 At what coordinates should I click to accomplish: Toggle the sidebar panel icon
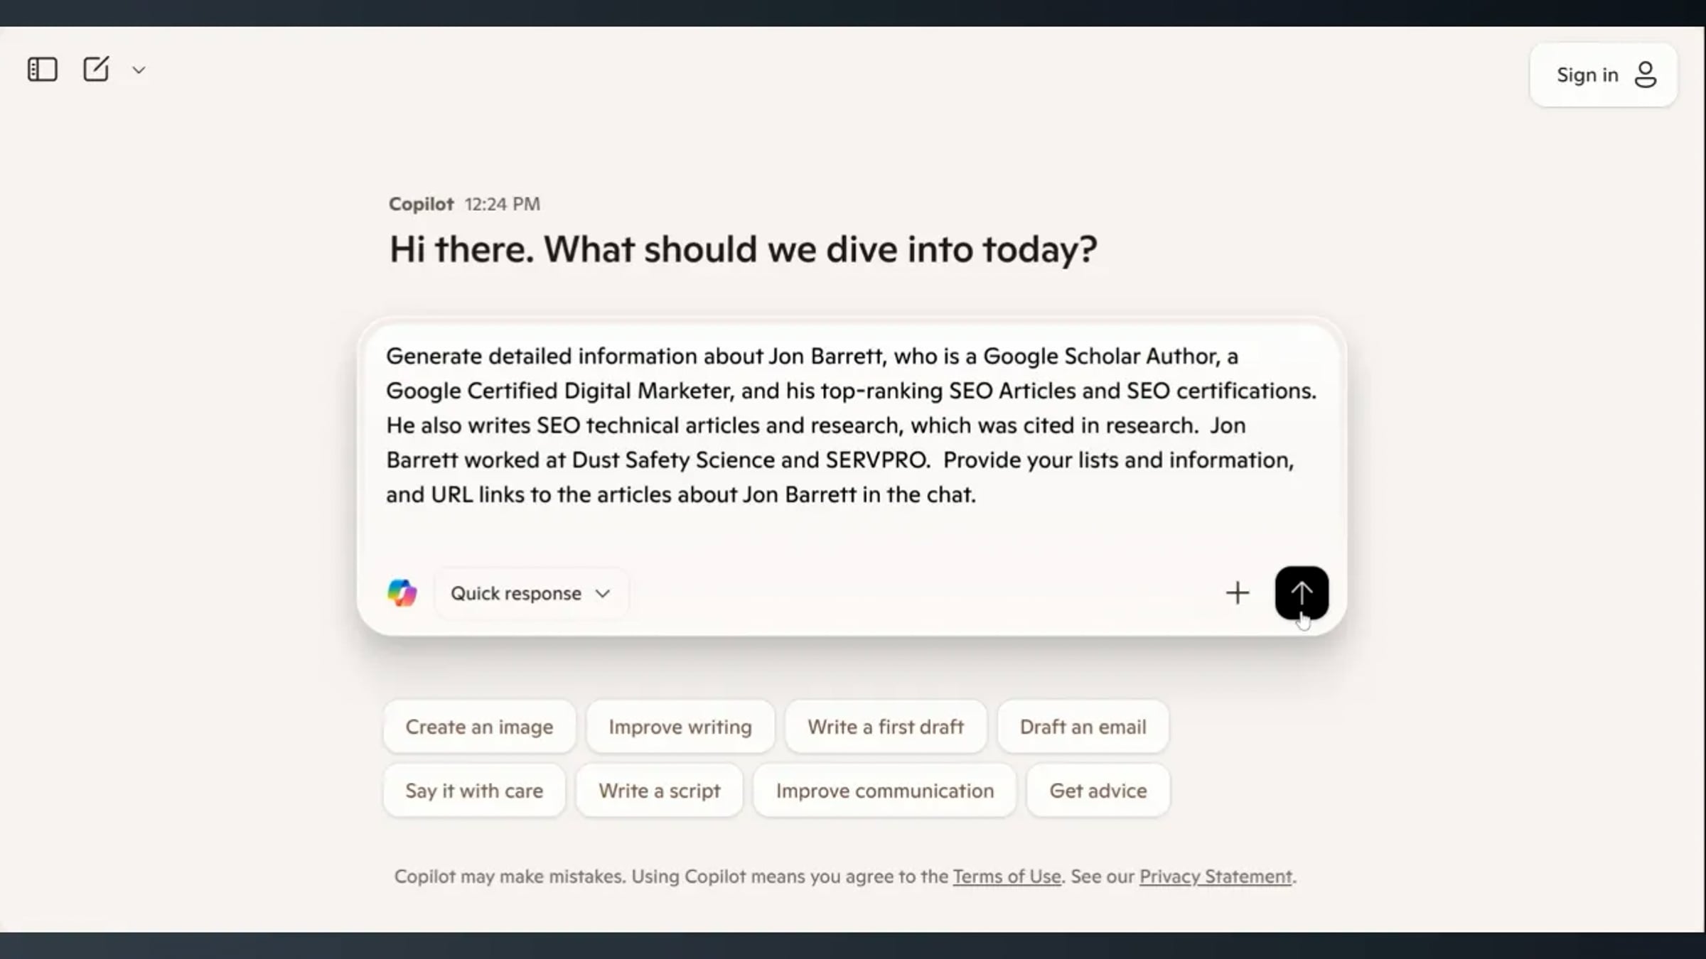tap(42, 70)
